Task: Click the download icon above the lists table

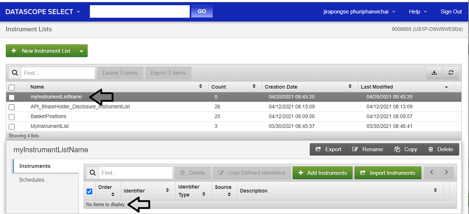Action: click(x=434, y=73)
